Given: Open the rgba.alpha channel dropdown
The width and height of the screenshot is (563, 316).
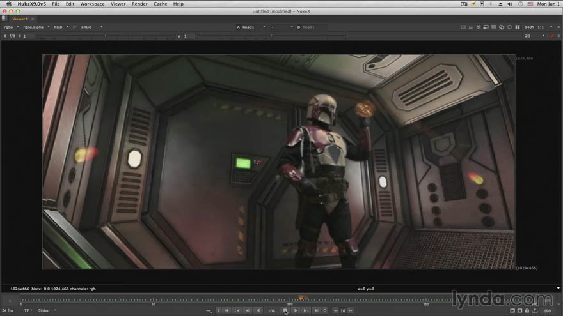Looking at the screenshot, I should pyautogui.click(x=36, y=27).
